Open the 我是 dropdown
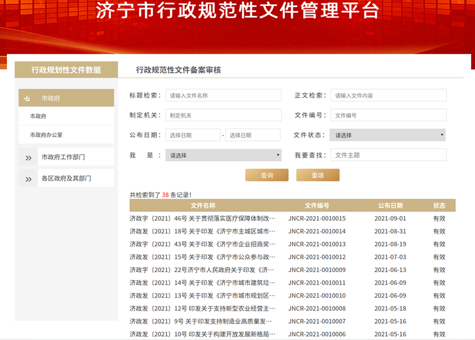This screenshot has height=340, width=475. point(223,155)
